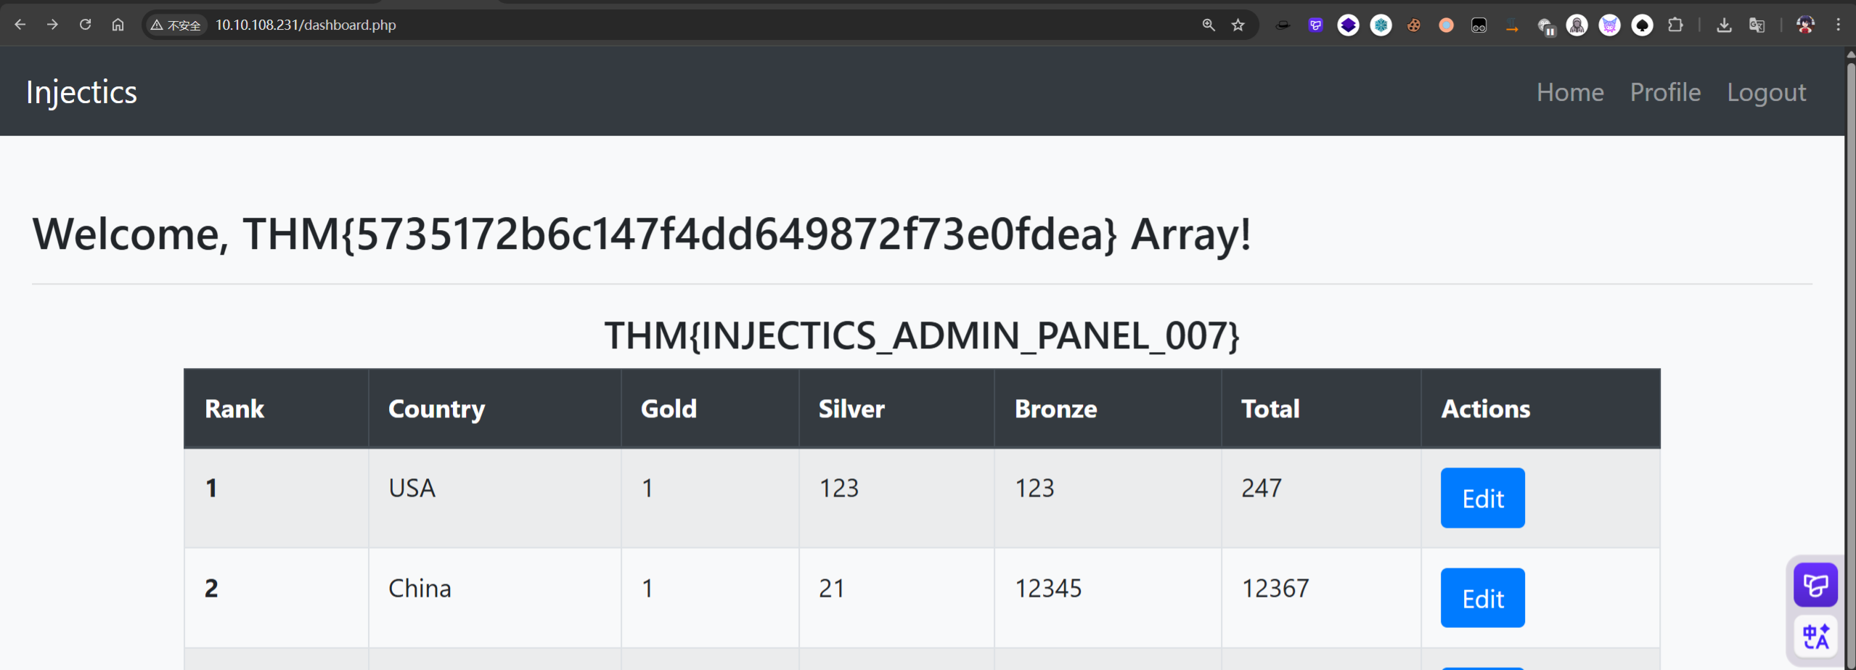Open the Profile nav link
1856x670 pixels.
tap(1665, 92)
